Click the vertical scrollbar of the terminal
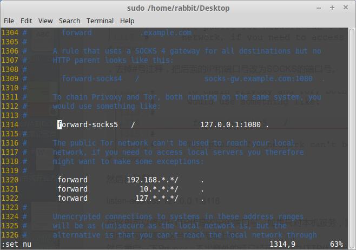Screen dimensions: 356x250 click(x=352, y=138)
